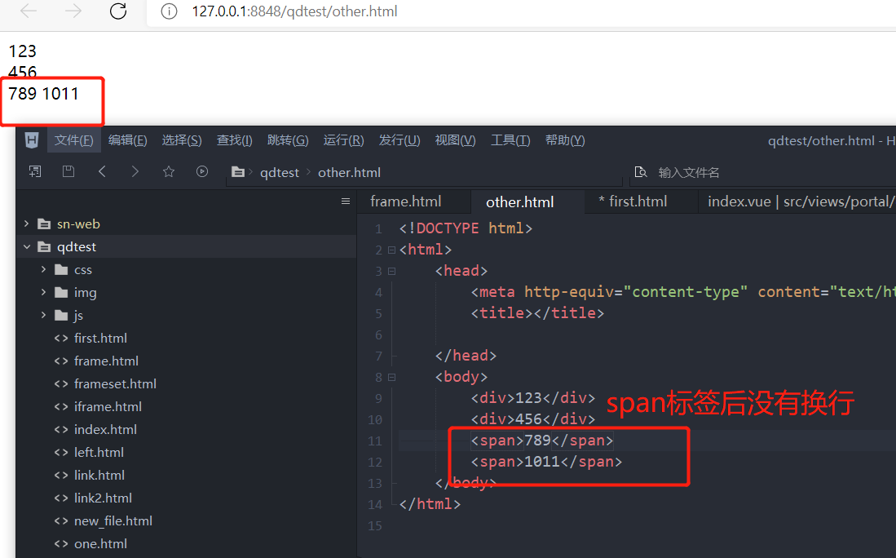This screenshot has width=896, height=558.
Task: Open the 编辑(E) menu
Action: tap(127, 140)
